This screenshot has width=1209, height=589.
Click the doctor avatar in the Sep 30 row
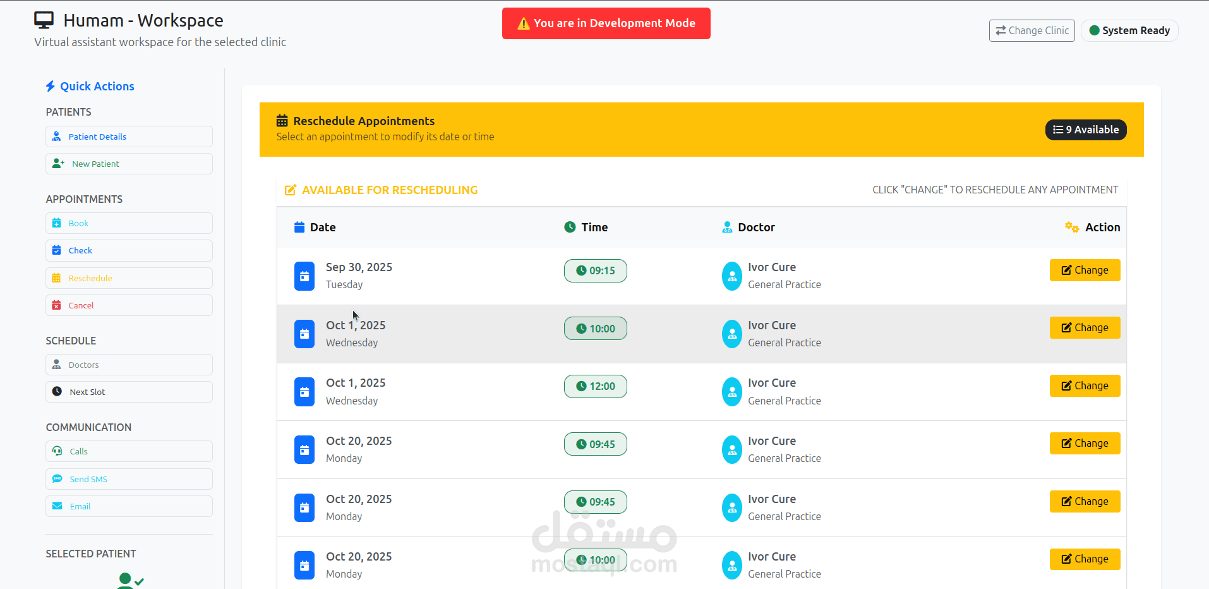(x=732, y=276)
